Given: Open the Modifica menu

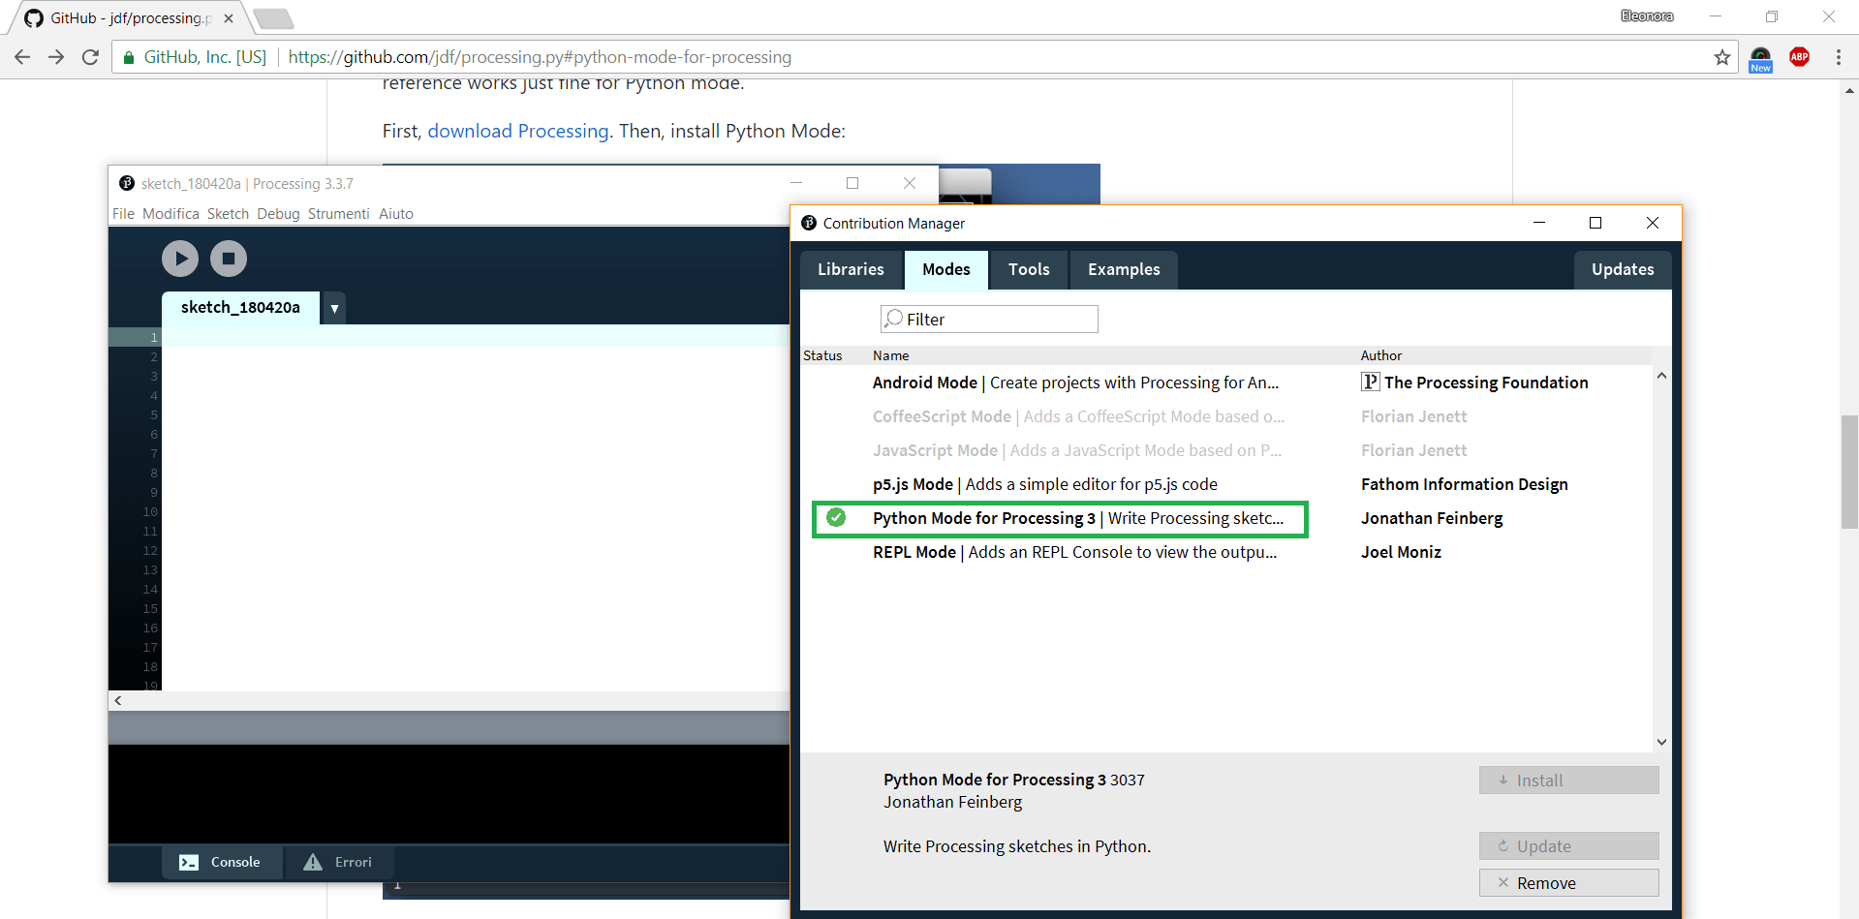Looking at the screenshot, I should (170, 214).
